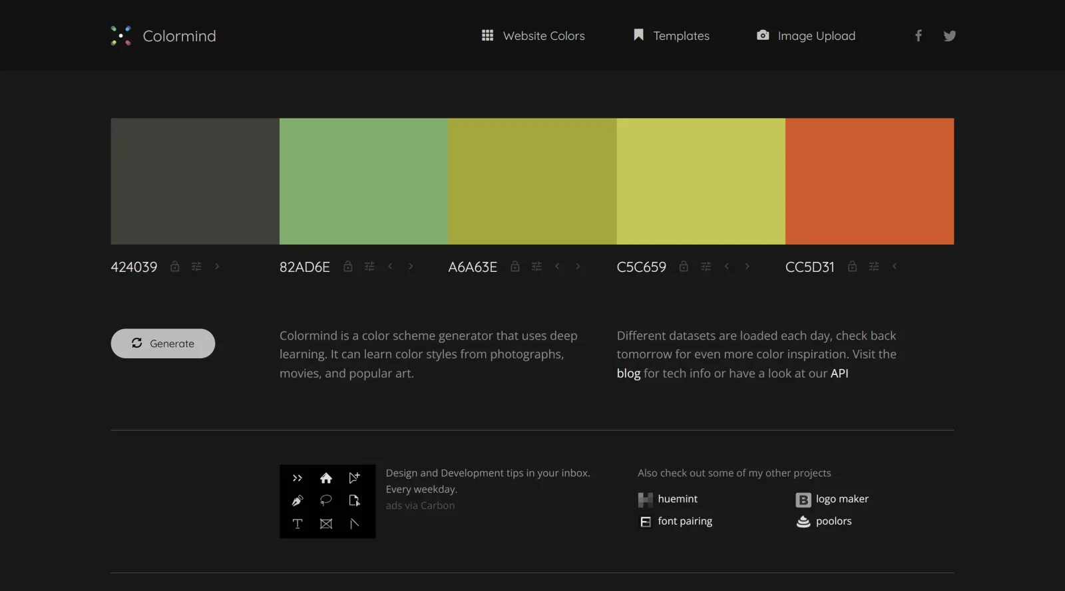
Task: Open the Design and Development tips ad text
Action: pyautogui.click(x=488, y=481)
